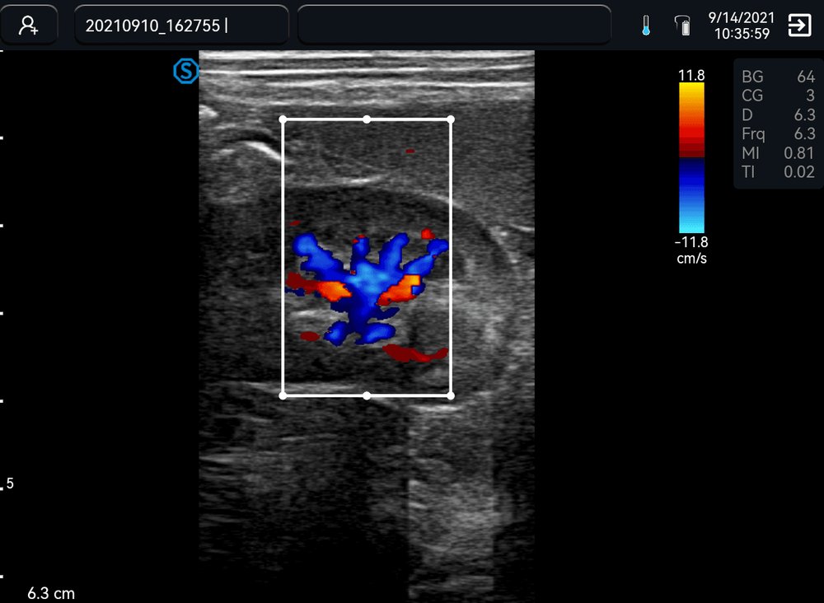Click the -11.8 minimum velocity label
This screenshot has width=824, height=603.
pos(691,242)
